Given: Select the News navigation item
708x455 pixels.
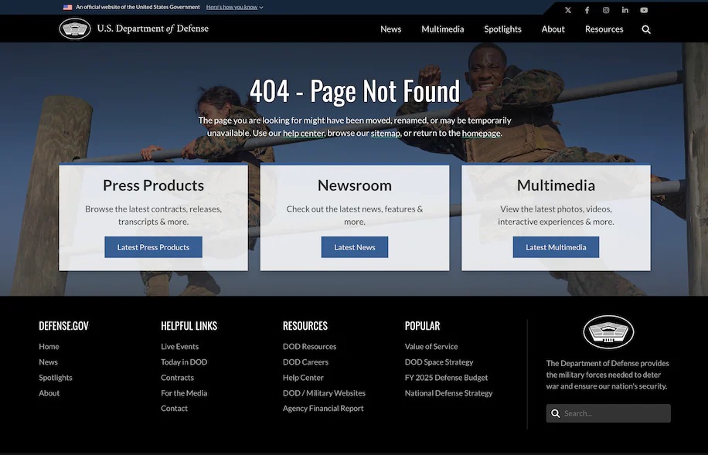Looking at the screenshot, I should point(390,29).
